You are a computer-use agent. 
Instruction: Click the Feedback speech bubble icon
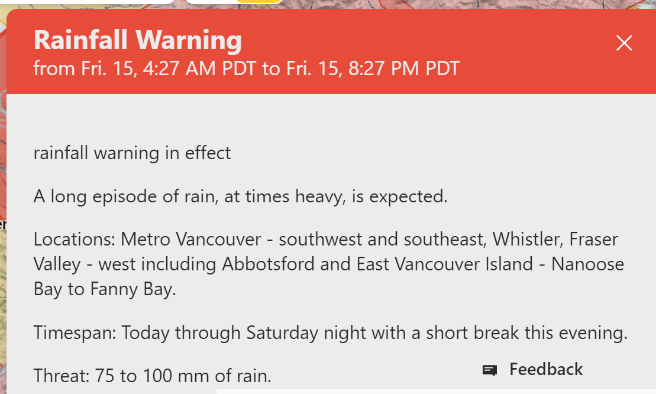click(489, 370)
